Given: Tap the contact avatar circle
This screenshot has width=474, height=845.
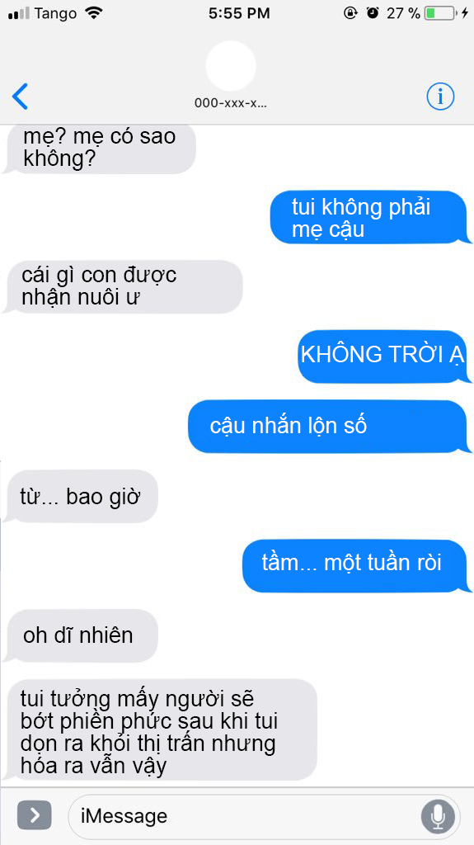Looking at the screenshot, I should [231, 66].
